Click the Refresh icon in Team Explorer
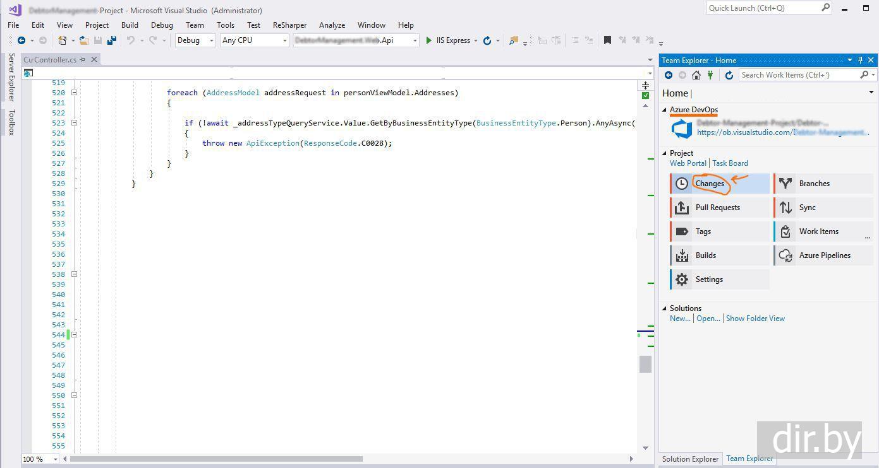879x468 pixels. click(729, 75)
